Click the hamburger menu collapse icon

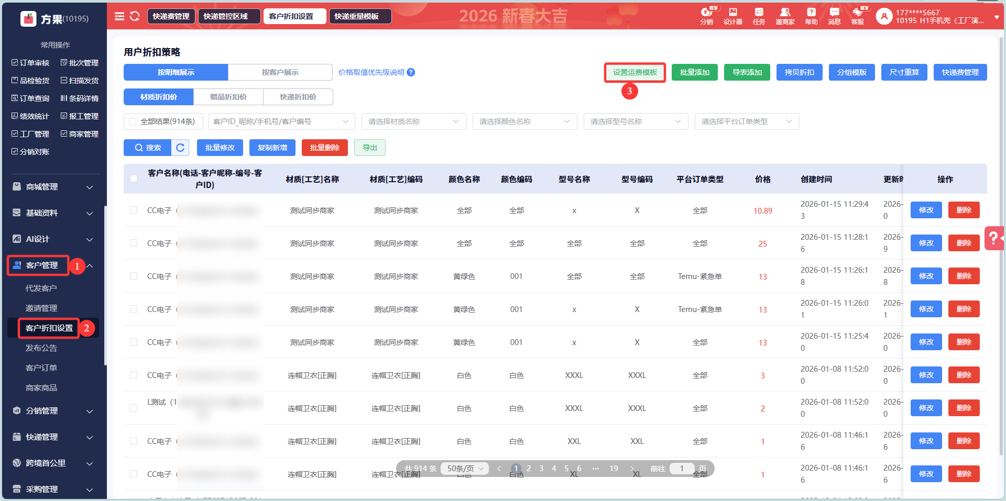(119, 16)
